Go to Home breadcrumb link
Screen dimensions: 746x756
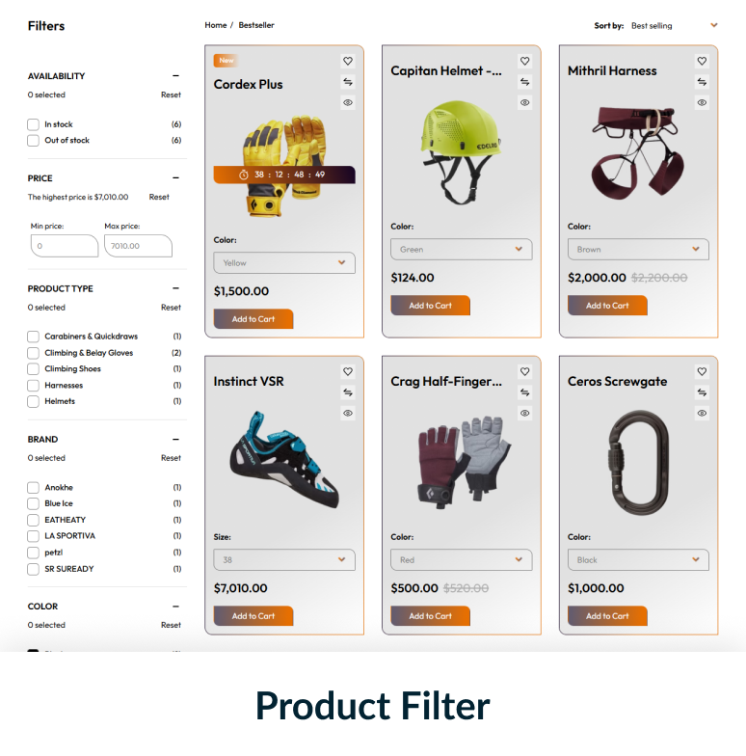(216, 25)
